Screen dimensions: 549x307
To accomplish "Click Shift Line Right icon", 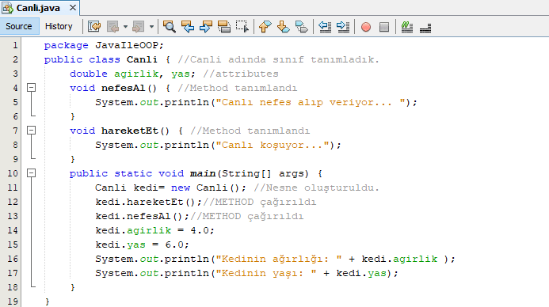I will click(343, 27).
